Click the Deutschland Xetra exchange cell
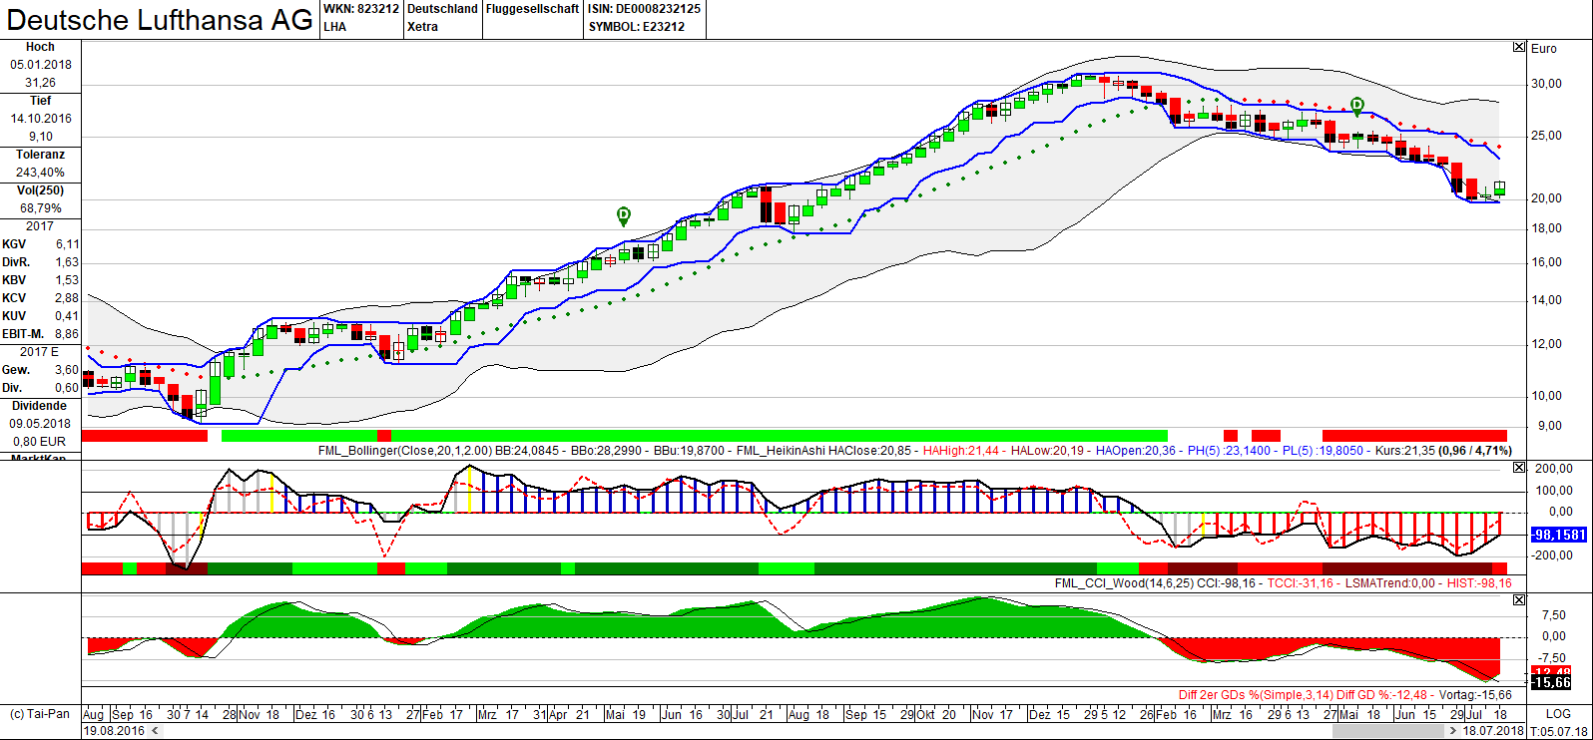The image size is (1593, 740). click(442, 18)
